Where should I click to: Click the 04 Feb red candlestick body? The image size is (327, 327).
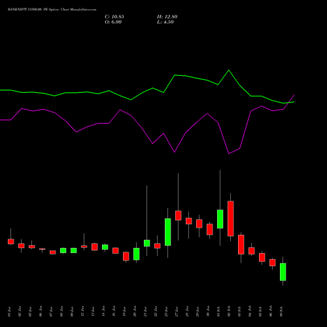click(x=252, y=250)
